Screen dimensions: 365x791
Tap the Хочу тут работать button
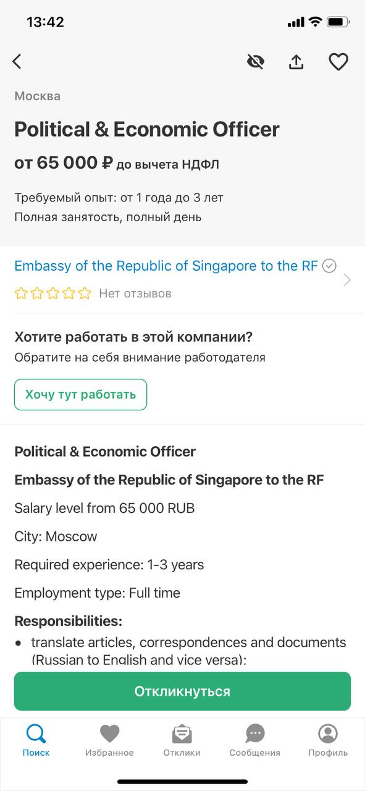point(80,394)
